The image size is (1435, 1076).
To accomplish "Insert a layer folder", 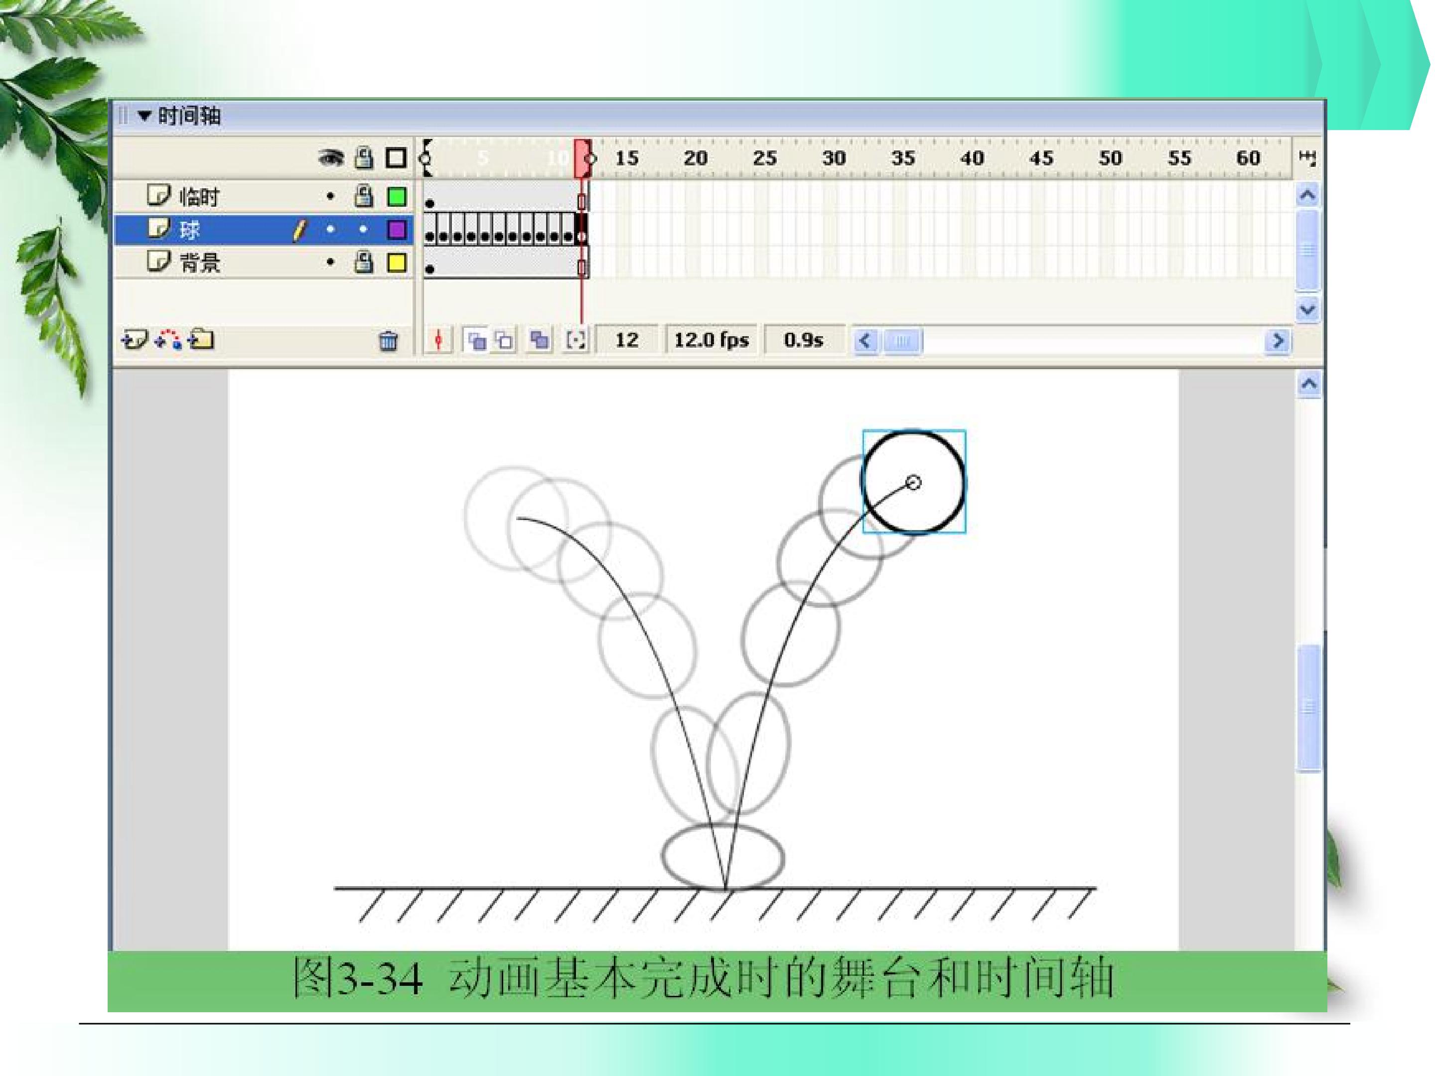I will [x=202, y=339].
